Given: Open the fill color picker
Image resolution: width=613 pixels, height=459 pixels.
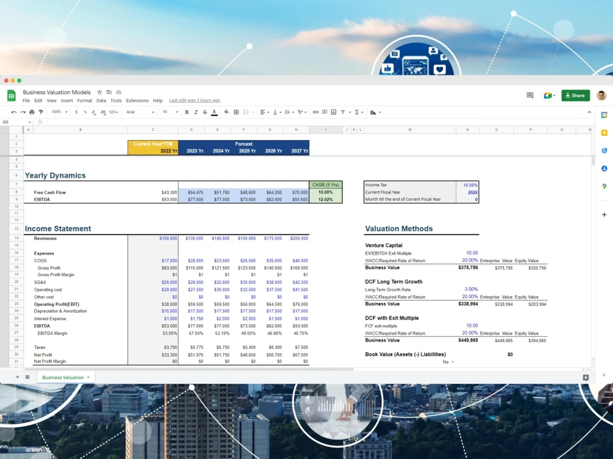Looking at the screenshot, I should pyautogui.click(x=226, y=112).
